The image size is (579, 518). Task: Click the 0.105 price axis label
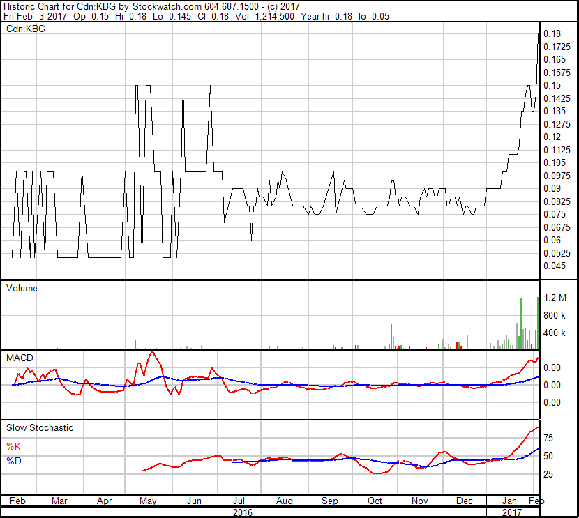[555, 162]
